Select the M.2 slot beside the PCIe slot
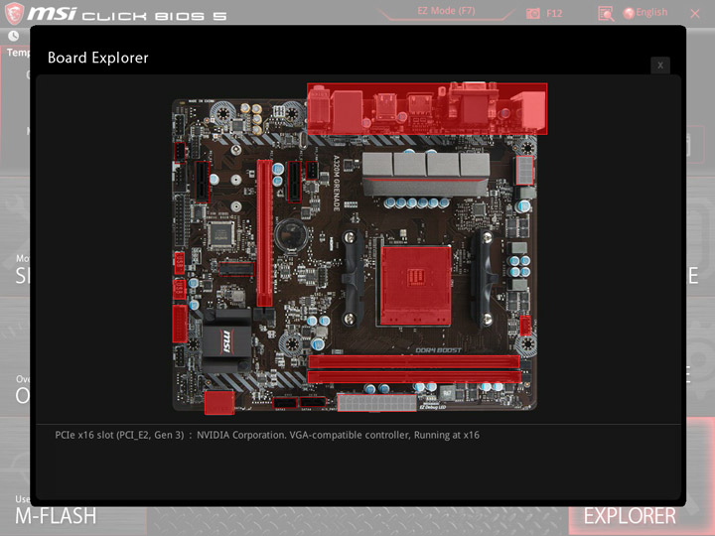Image resolution: width=715 pixels, height=536 pixels. point(236,269)
